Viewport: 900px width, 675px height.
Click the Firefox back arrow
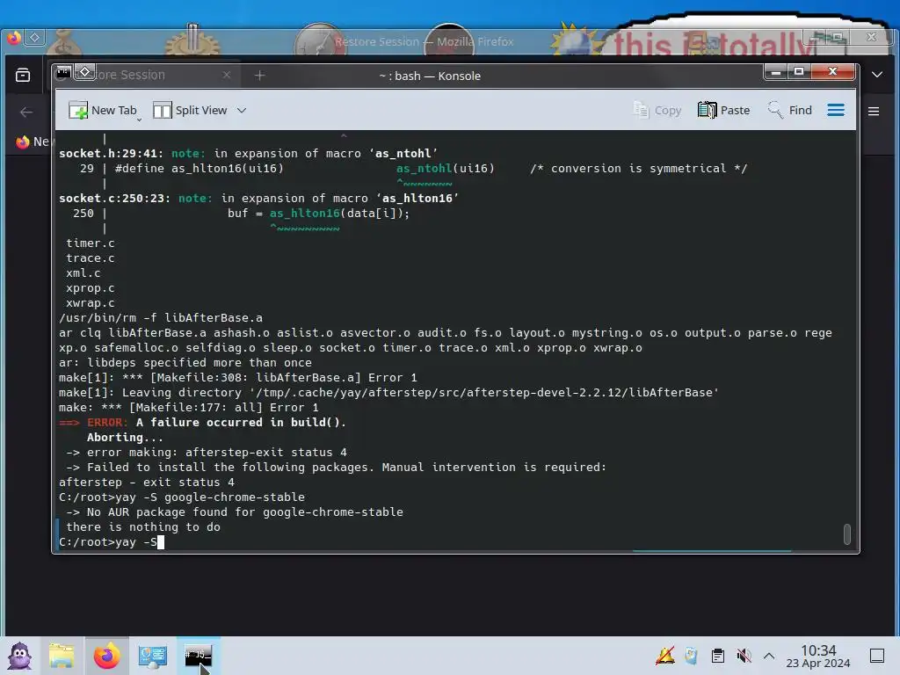coord(26,112)
